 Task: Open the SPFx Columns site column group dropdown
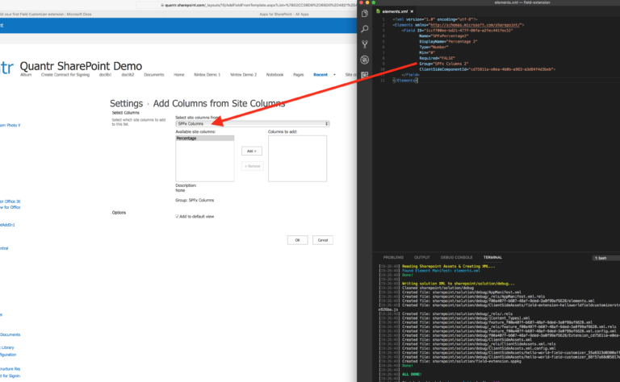click(252, 123)
